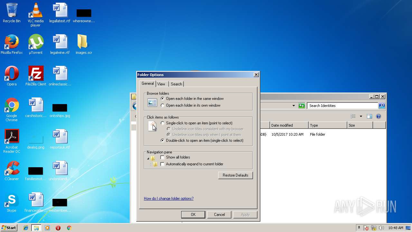Screen dimensions: 412x232
Task: Launch FileZilla Client desktop shortcut
Action: point(36,76)
